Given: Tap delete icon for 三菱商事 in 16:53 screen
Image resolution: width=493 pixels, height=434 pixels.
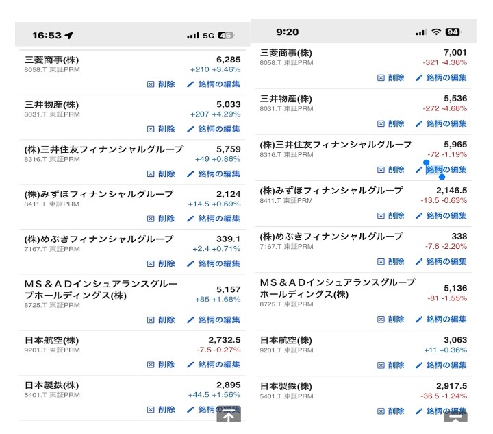Looking at the screenshot, I should 151,84.
